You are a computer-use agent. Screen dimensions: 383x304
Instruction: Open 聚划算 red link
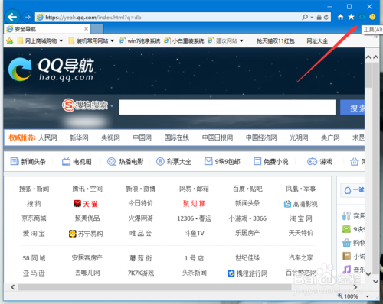click(x=194, y=204)
